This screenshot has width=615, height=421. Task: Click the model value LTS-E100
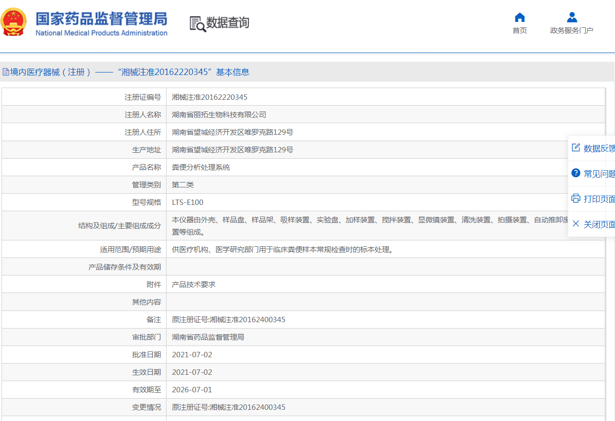187,202
